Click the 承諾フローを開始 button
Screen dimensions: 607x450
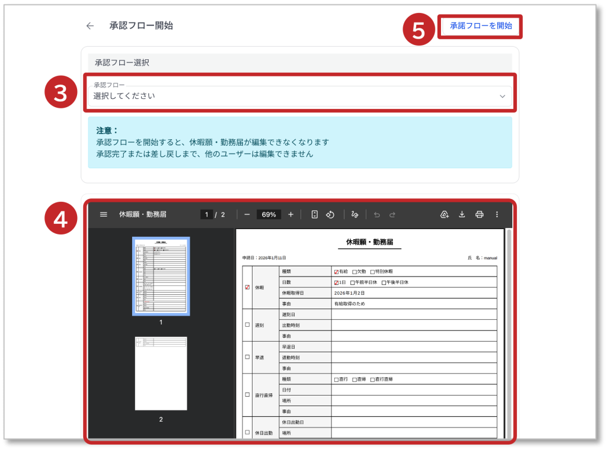pyautogui.click(x=480, y=27)
